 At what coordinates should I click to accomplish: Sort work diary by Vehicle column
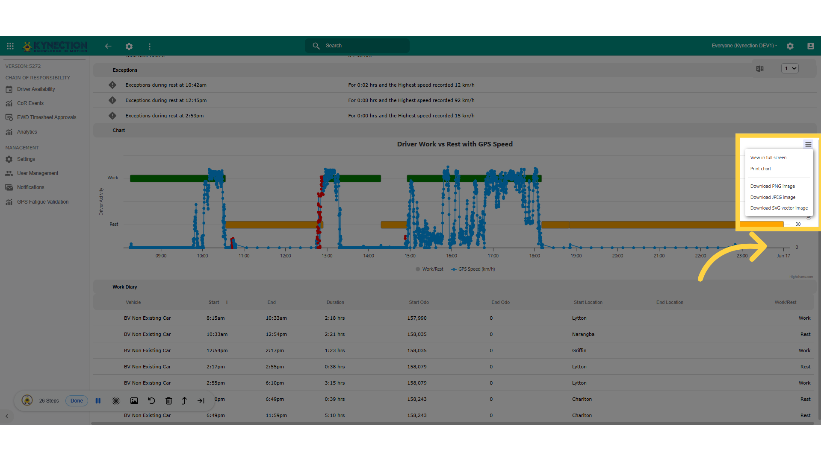click(133, 303)
